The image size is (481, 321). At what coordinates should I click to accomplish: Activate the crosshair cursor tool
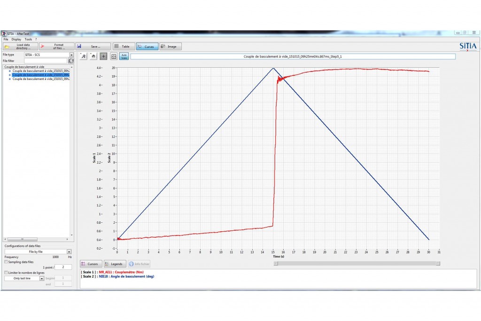tap(103, 56)
